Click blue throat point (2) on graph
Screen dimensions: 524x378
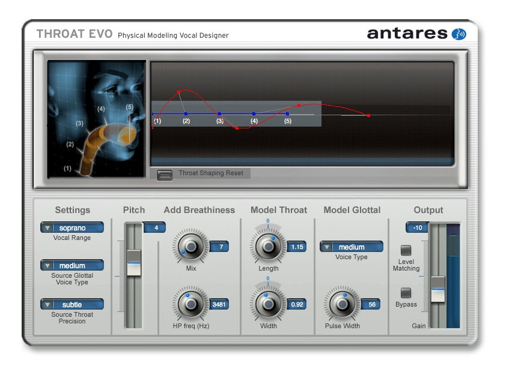(186, 114)
